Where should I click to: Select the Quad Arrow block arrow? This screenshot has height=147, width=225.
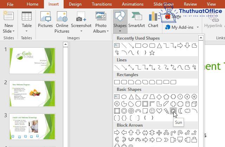coord(159,133)
